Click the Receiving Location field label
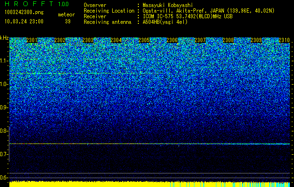Viewport: 294px width, 187px height. (x=109, y=11)
